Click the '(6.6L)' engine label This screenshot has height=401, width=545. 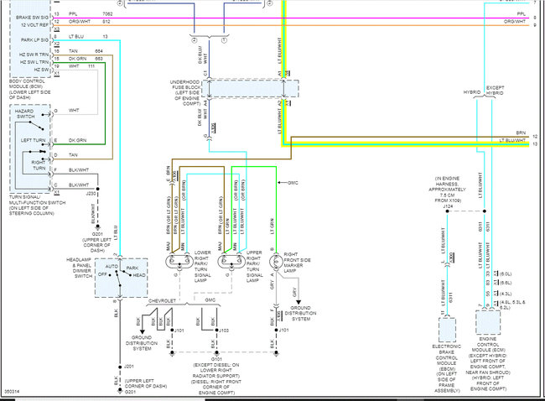[506, 283]
